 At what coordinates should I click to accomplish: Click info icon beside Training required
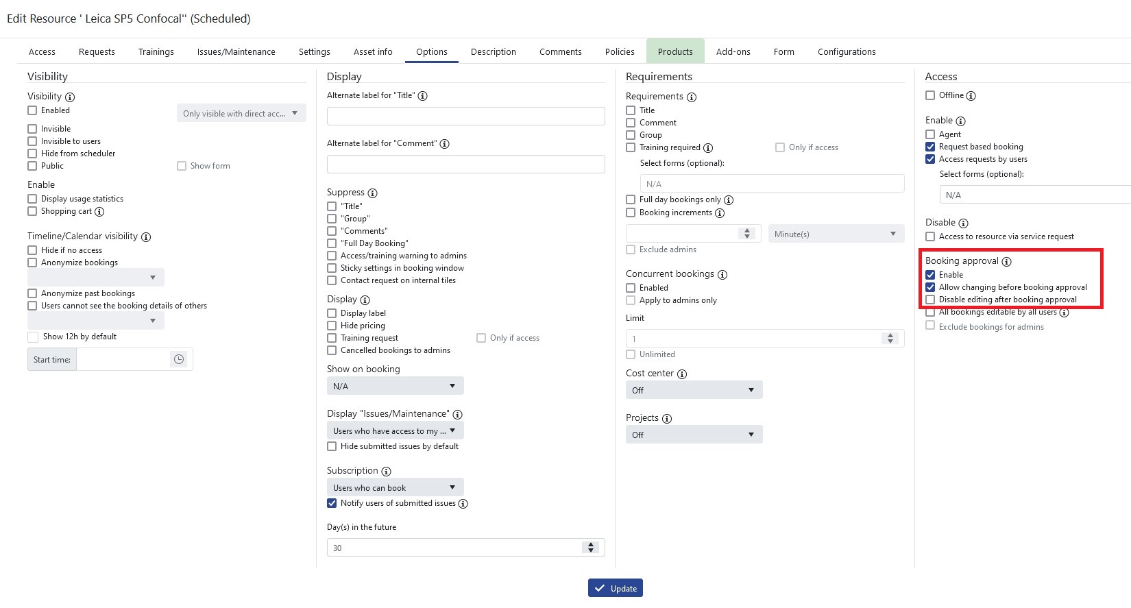[708, 148]
